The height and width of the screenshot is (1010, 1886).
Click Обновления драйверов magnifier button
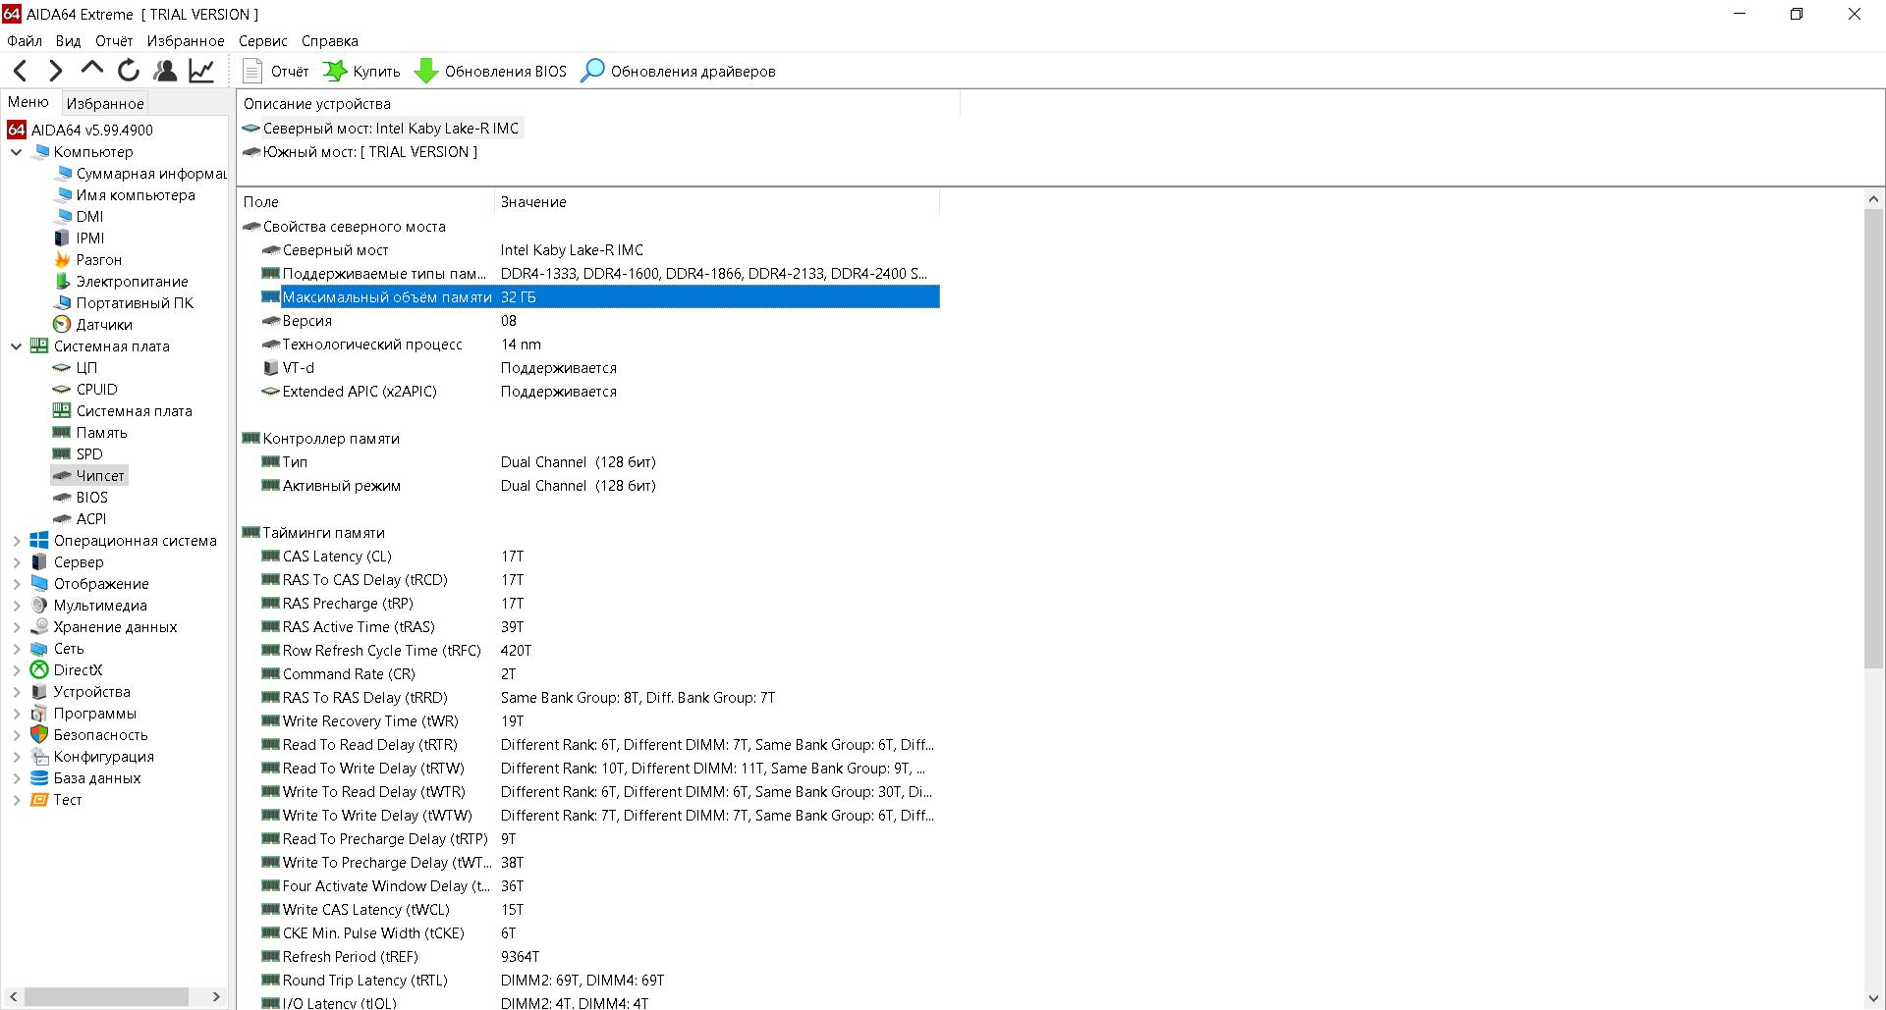(678, 71)
